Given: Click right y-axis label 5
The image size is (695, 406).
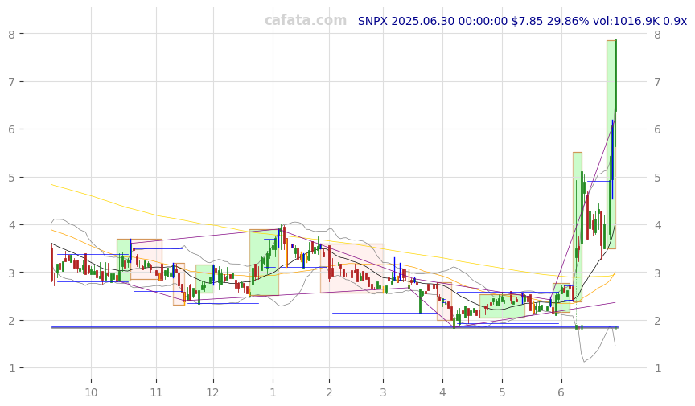Looking at the screenshot, I should pos(657,178).
